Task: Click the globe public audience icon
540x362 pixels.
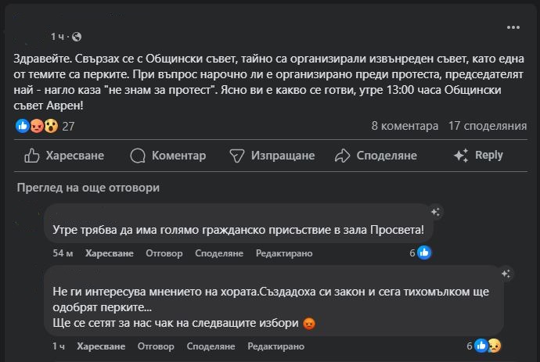Action: coord(77,37)
